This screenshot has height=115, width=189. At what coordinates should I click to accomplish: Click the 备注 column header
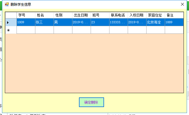[x=174, y=15]
